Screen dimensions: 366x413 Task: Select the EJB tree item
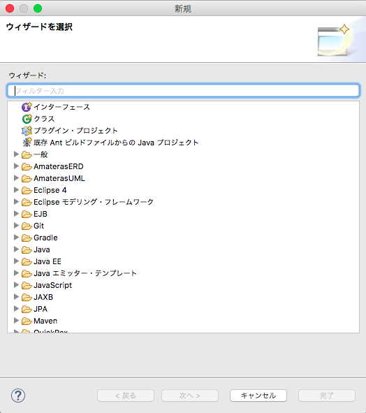(x=41, y=214)
